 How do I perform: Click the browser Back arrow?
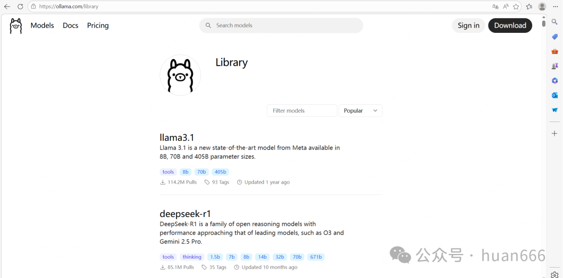(7, 6)
